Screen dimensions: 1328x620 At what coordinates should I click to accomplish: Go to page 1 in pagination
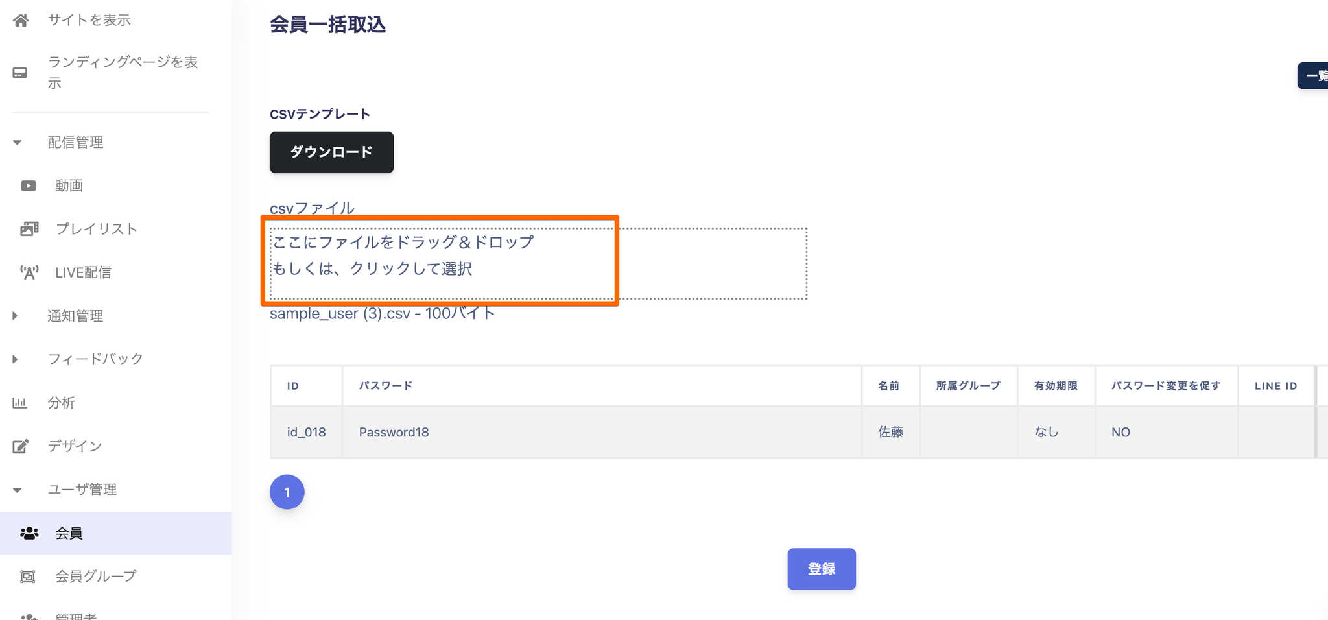point(287,492)
